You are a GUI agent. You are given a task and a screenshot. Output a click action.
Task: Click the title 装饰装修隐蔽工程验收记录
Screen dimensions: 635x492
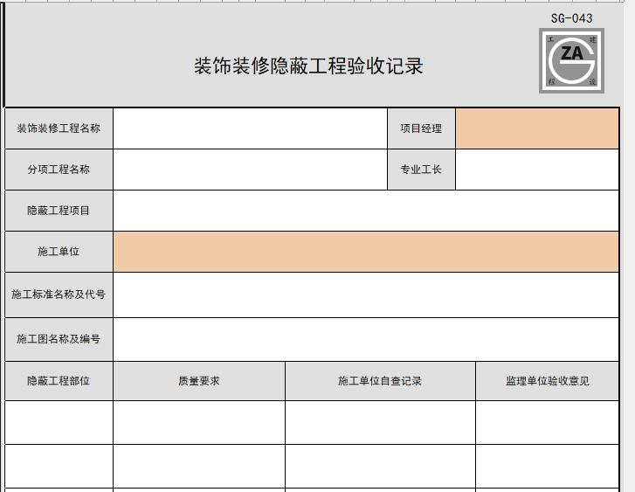pyautogui.click(x=307, y=66)
